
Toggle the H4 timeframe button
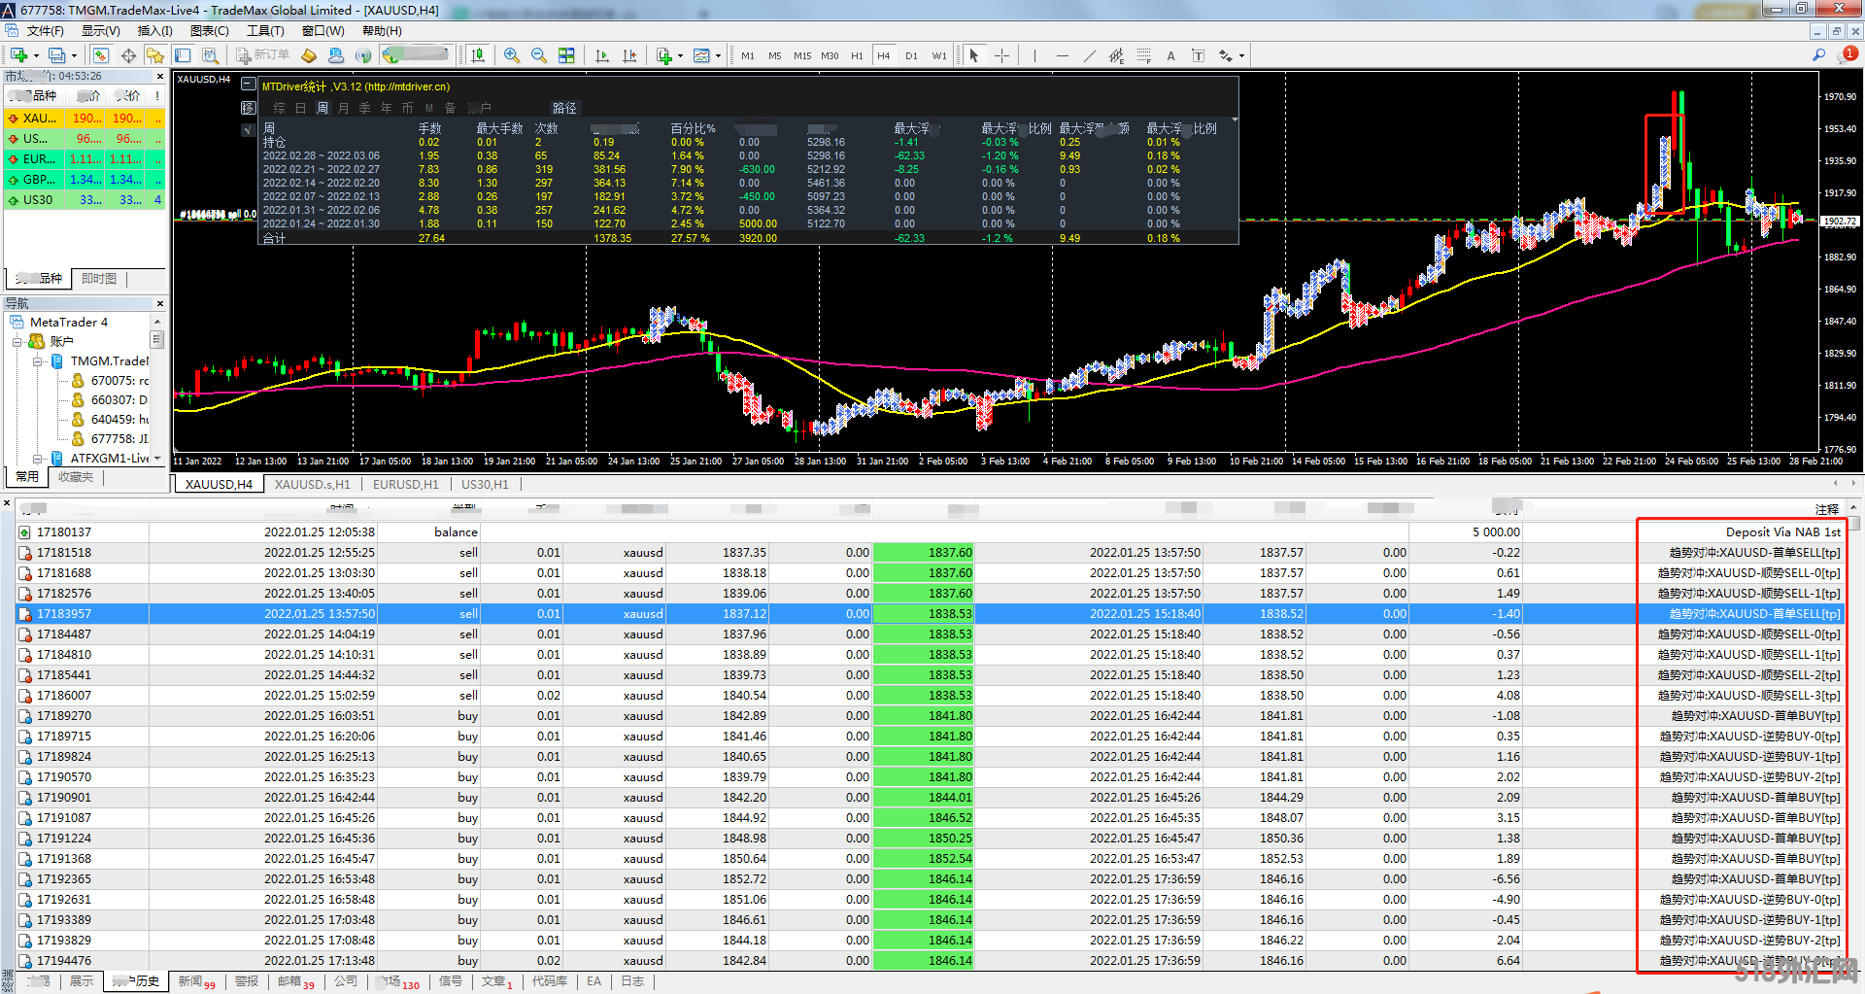tap(884, 55)
